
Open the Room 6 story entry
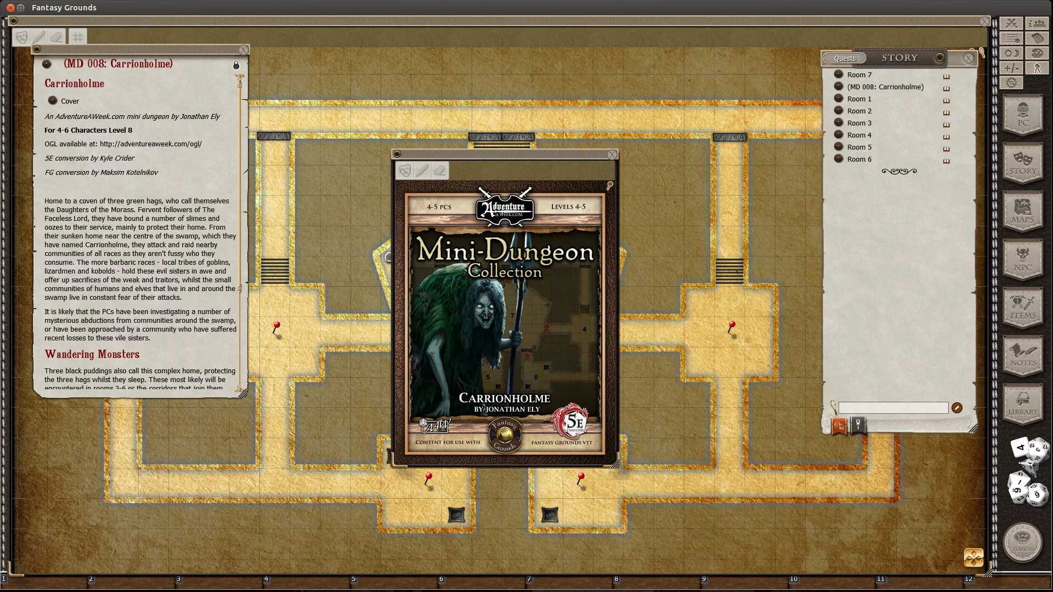[x=859, y=160]
